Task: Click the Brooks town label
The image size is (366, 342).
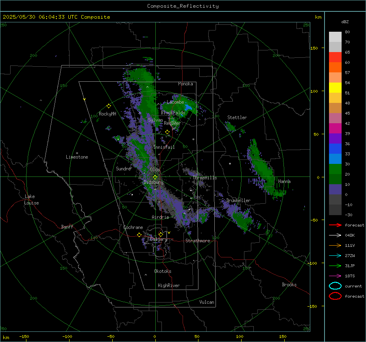Action: (x=289, y=285)
